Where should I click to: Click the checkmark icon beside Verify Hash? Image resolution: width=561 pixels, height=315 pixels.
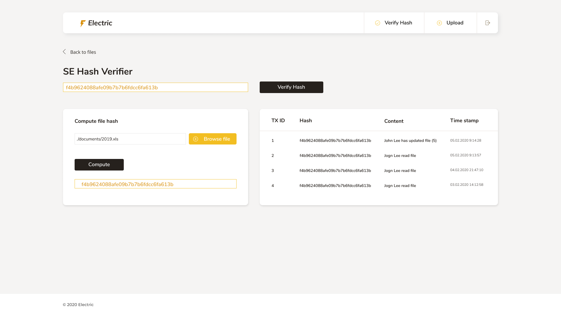coord(377,23)
